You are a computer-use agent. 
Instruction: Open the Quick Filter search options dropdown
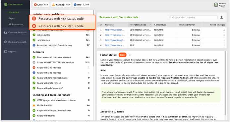[171, 17]
